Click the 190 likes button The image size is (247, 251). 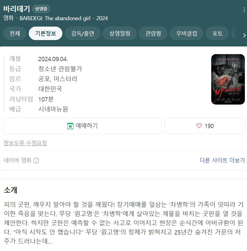click(205, 126)
